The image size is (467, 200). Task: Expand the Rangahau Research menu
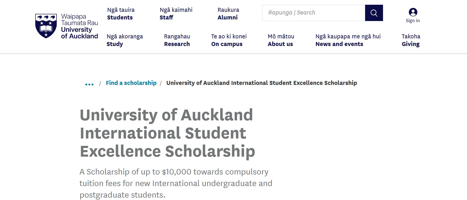pyautogui.click(x=177, y=40)
